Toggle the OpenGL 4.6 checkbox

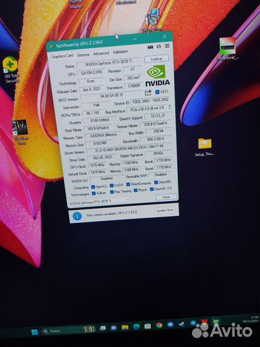tap(152, 189)
